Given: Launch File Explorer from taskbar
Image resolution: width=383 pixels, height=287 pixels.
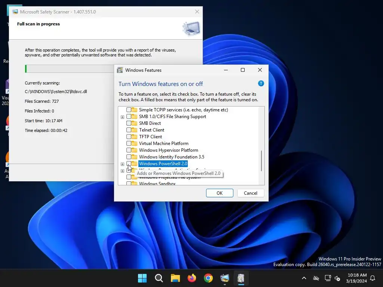Looking at the screenshot, I should pyautogui.click(x=175, y=278).
